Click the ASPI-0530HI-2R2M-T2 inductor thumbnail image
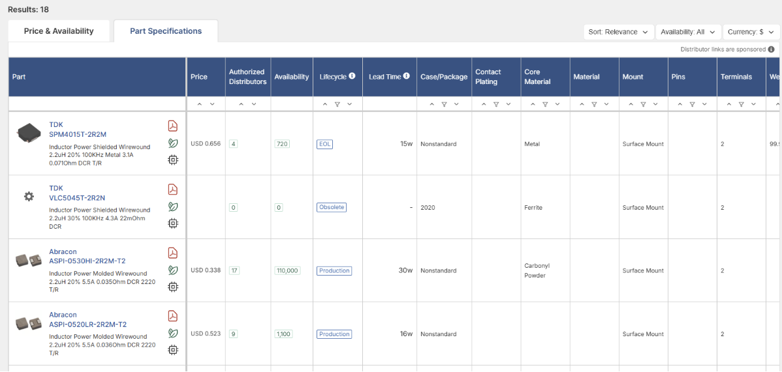 (x=29, y=259)
